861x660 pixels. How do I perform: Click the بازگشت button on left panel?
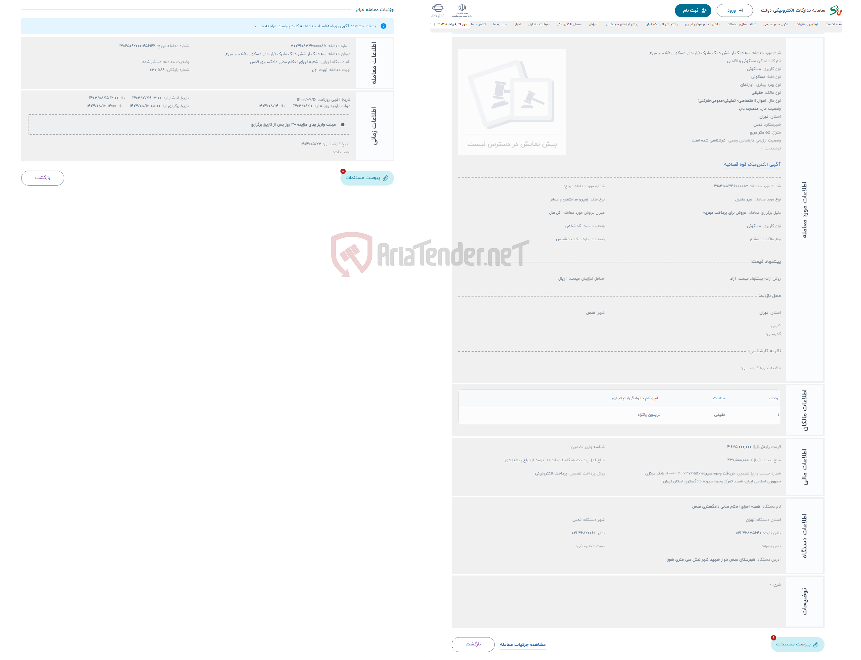44,179
